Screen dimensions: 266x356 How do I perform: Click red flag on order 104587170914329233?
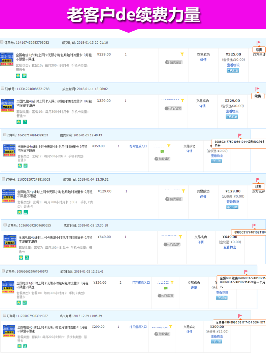coord(240,135)
